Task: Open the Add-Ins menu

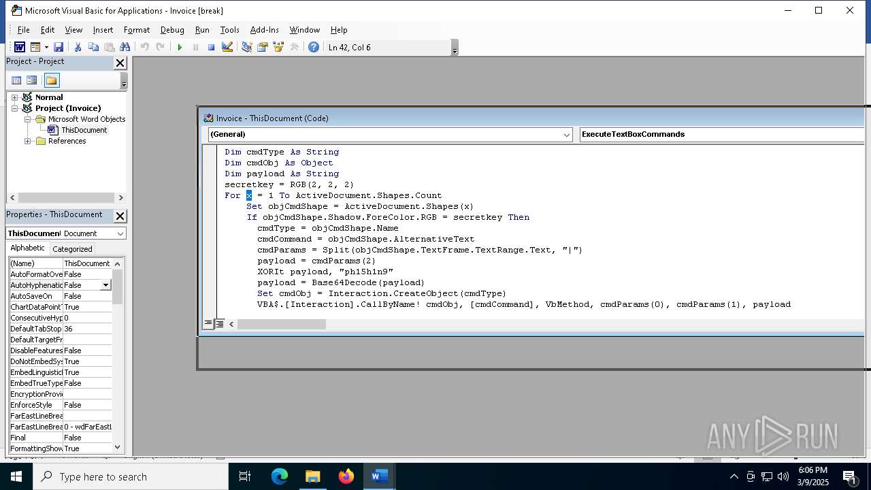Action: point(264,30)
